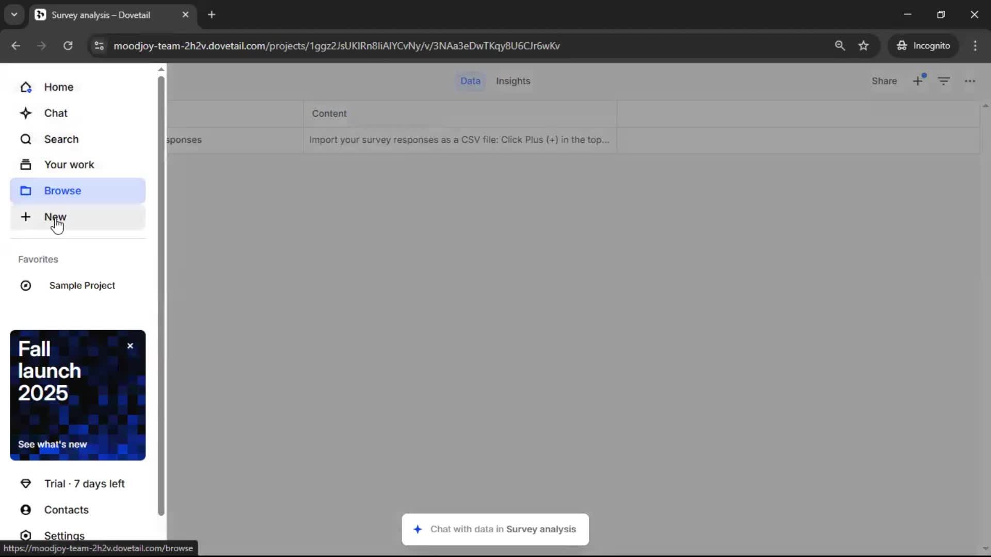The image size is (991, 557).
Task: Click the Share button
Action: point(884,81)
